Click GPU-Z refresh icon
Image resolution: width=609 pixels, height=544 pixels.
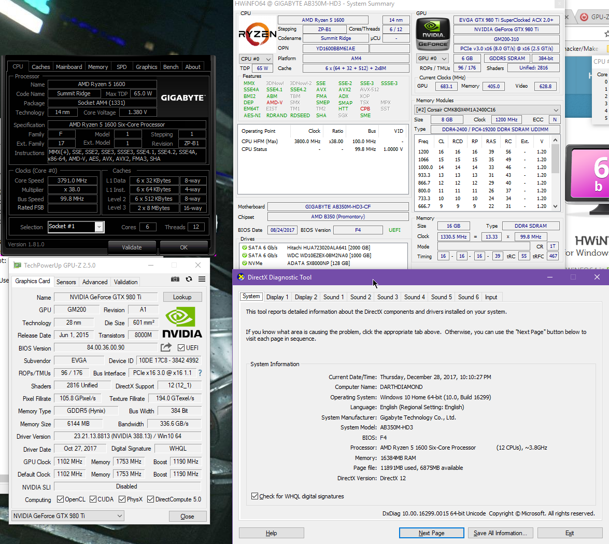[x=189, y=279]
